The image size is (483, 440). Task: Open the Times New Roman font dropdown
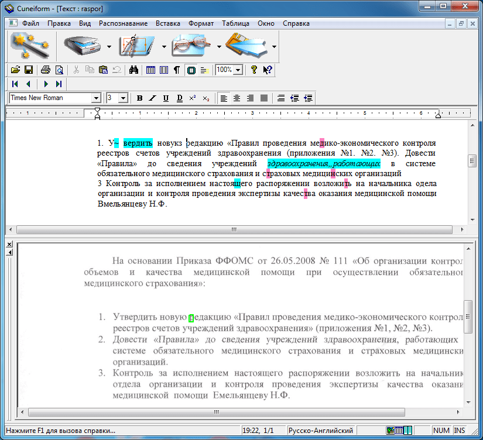[96, 98]
